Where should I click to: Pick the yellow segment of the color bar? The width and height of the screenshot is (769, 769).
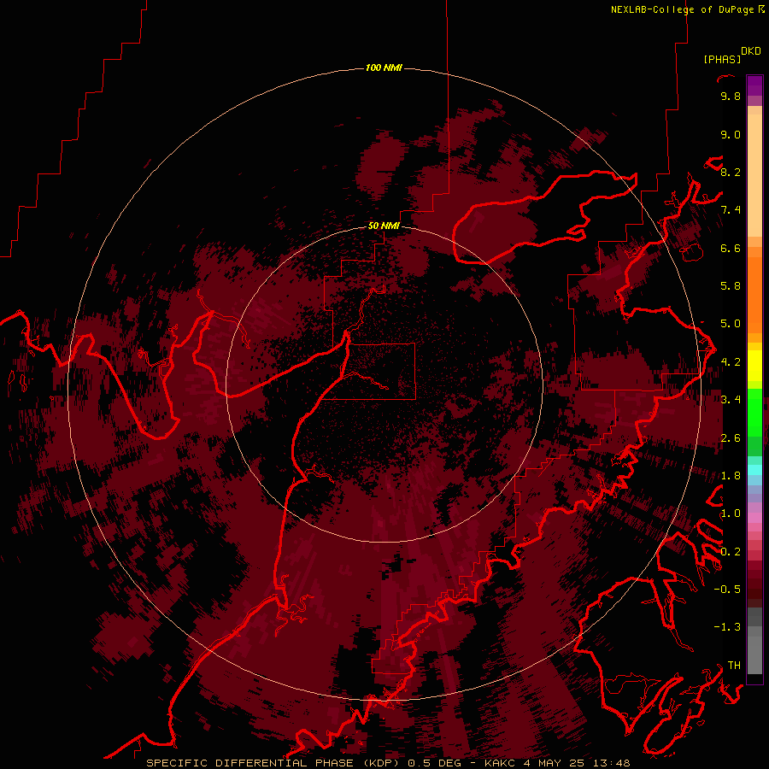[x=754, y=366]
